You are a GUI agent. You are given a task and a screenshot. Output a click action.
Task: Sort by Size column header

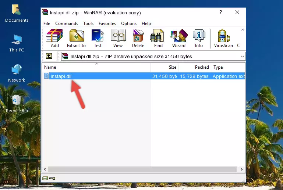(165, 67)
